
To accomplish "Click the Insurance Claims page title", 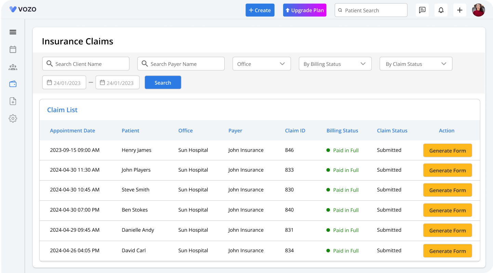I will click(78, 41).
